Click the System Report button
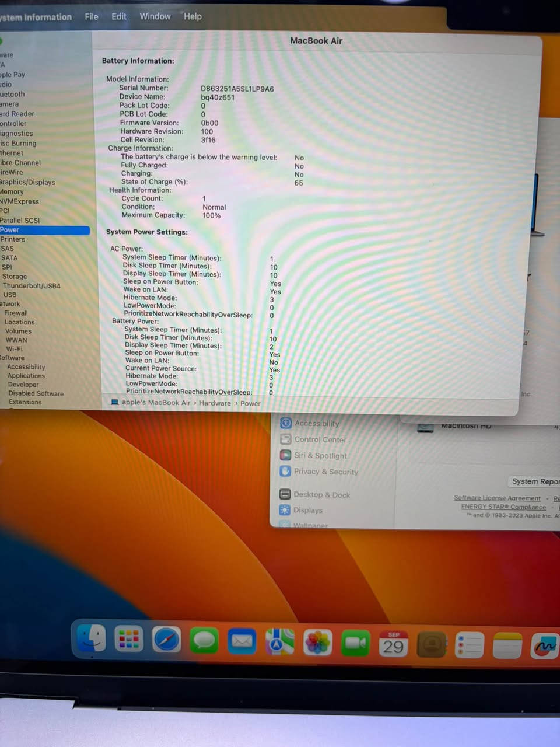 coord(535,481)
